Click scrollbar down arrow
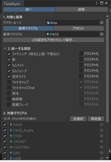This screenshot has width=111, height=162. coord(107,158)
